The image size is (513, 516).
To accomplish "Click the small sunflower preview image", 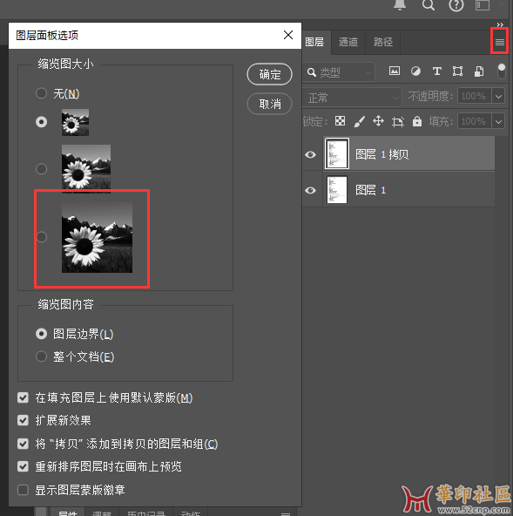I will 75,122.
